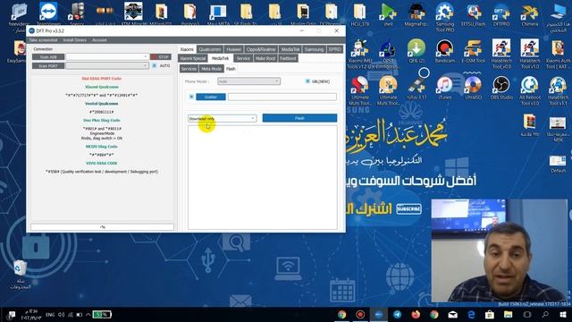The width and height of the screenshot is (572, 322).
Task: Open the Meta Mode tab
Action: (211, 69)
